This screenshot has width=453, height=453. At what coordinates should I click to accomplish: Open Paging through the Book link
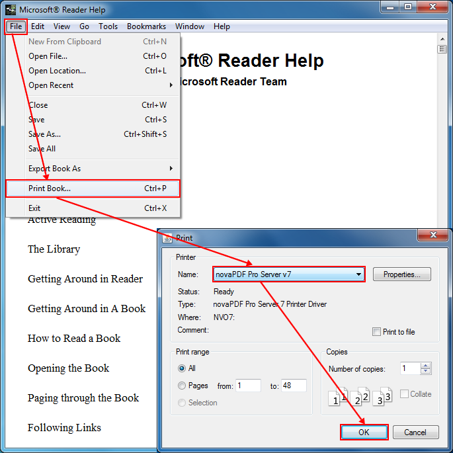(83, 398)
